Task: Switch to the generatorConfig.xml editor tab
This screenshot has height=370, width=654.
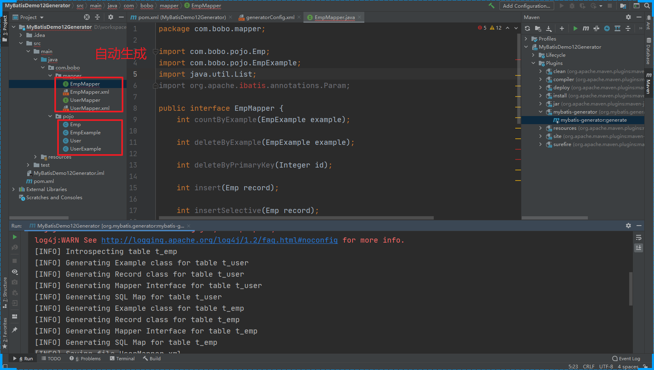Action: click(x=267, y=17)
